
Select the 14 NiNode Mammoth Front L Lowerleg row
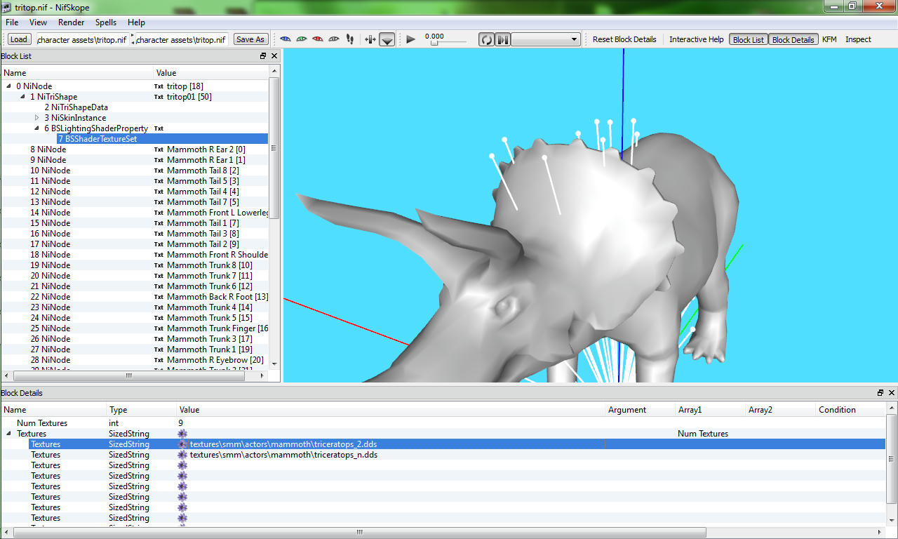pos(135,213)
